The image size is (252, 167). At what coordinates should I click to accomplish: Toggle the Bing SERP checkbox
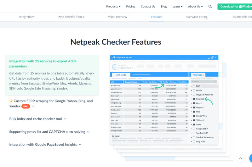point(194,141)
